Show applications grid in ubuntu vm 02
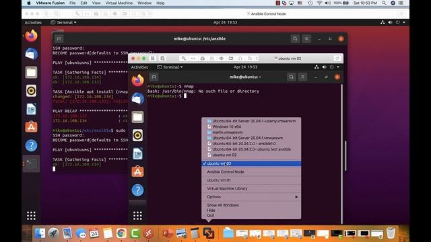This screenshot has width=431, height=242. [137, 215]
